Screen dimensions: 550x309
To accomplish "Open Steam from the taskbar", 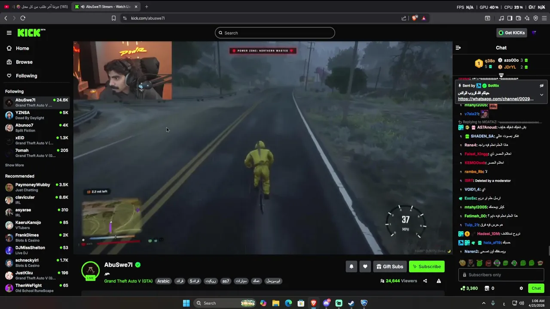I will pyautogui.click(x=351, y=303).
